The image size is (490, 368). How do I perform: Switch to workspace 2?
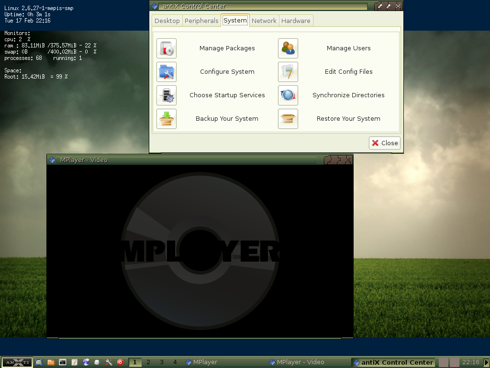pos(148,362)
